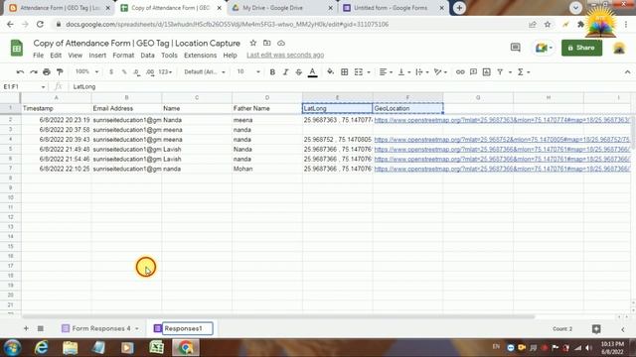Open Excel from the taskbar
The height and width of the screenshot is (357, 636).
point(157,347)
